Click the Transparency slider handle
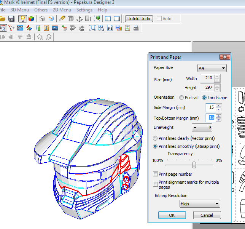The height and width of the screenshot is (229, 245). (194, 165)
